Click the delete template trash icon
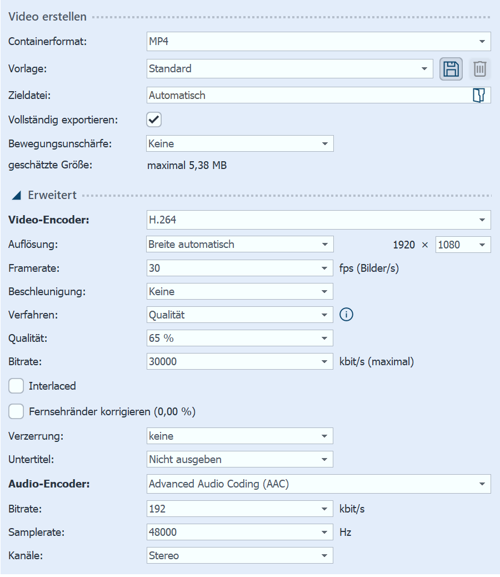Image resolution: width=500 pixels, height=577 pixels. click(480, 69)
